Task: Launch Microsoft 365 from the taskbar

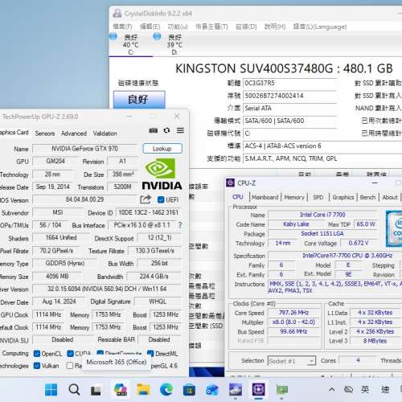Action: click(x=121, y=389)
